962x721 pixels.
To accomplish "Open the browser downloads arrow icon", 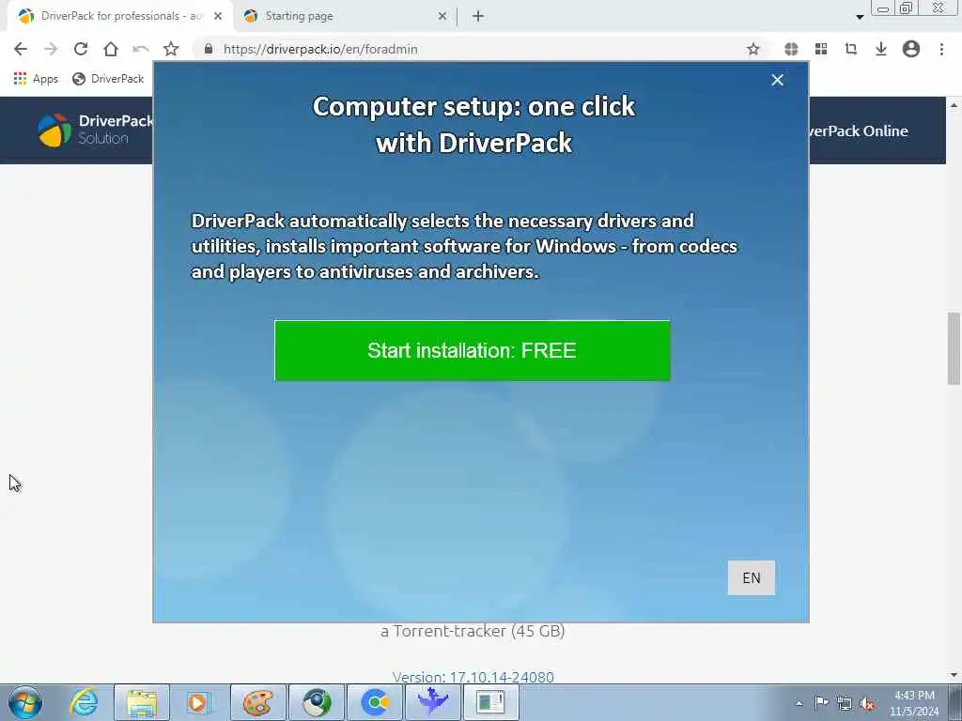I will pyautogui.click(x=881, y=49).
